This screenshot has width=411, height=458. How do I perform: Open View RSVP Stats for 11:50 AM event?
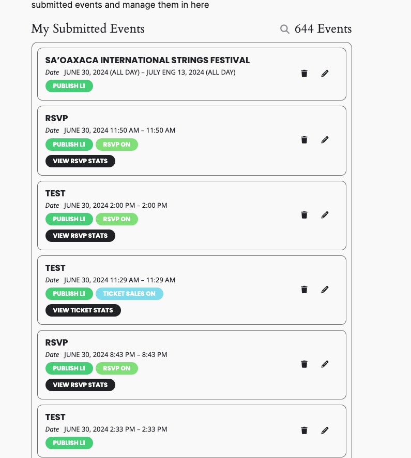[x=80, y=161]
